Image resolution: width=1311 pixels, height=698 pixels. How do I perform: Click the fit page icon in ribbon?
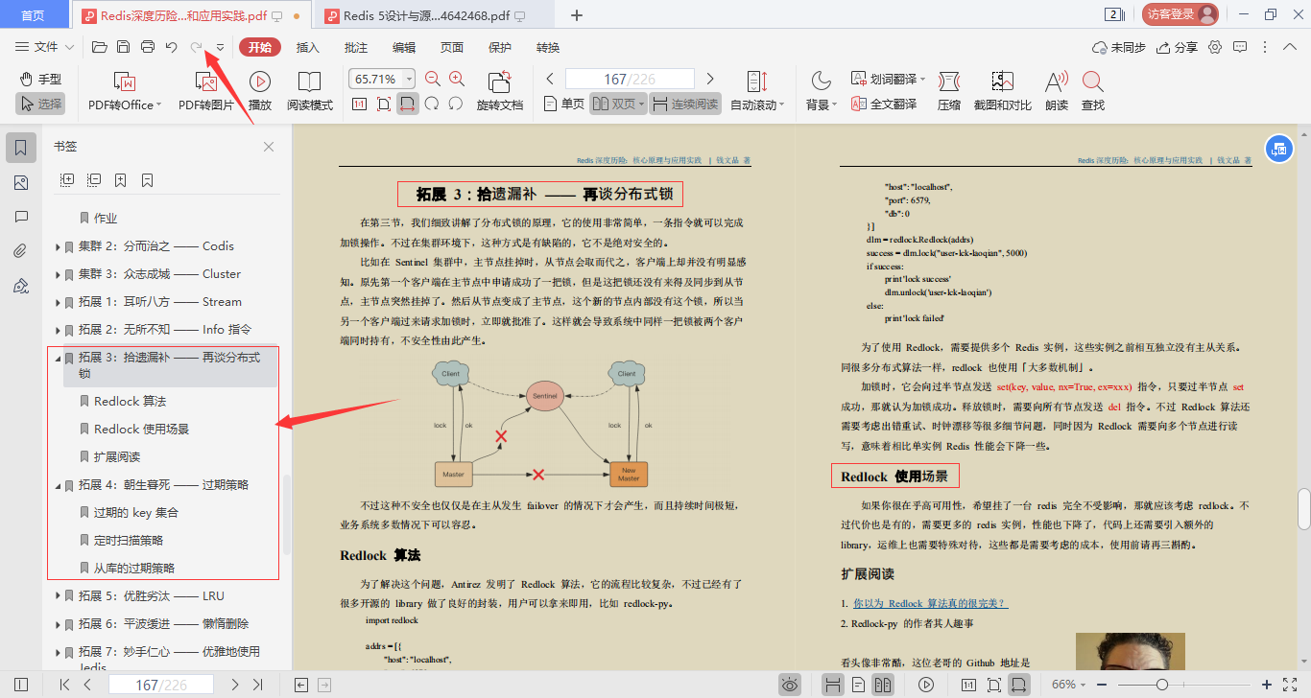click(x=383, y=104)
